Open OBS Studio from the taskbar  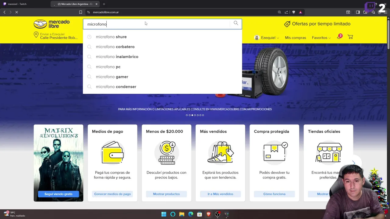(x=218, y=214)
